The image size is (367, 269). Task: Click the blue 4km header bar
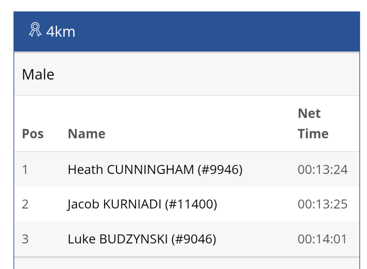coord(215,32)
